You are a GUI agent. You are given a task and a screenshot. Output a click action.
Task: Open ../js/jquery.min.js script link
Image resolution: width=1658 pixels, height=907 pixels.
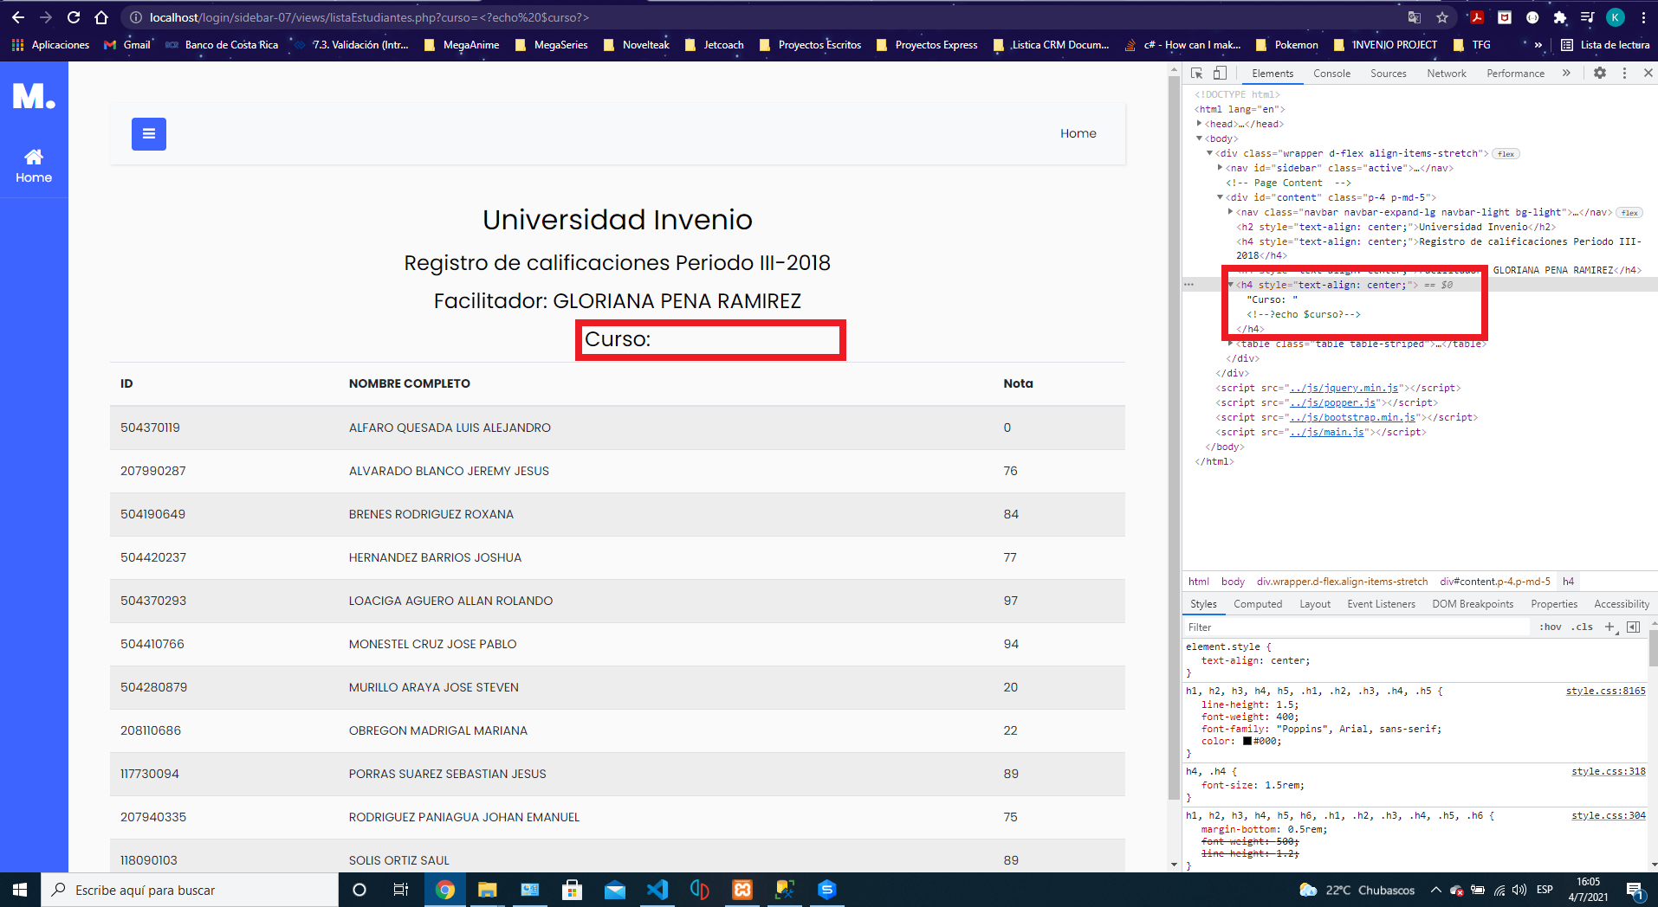coord(1344,388)
